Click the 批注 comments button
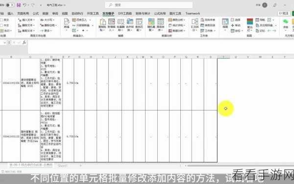This screenshot has height=184, width=294. (284, 13)
